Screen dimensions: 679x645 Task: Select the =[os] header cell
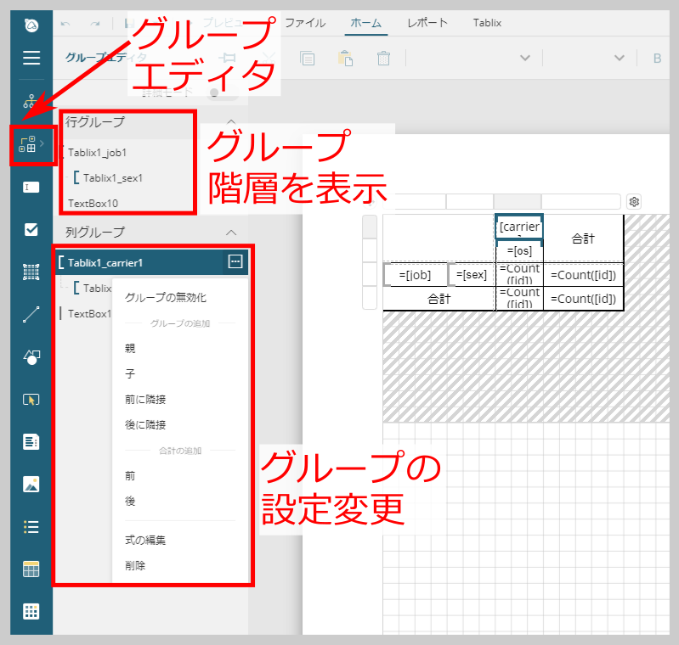pos(519,251)
